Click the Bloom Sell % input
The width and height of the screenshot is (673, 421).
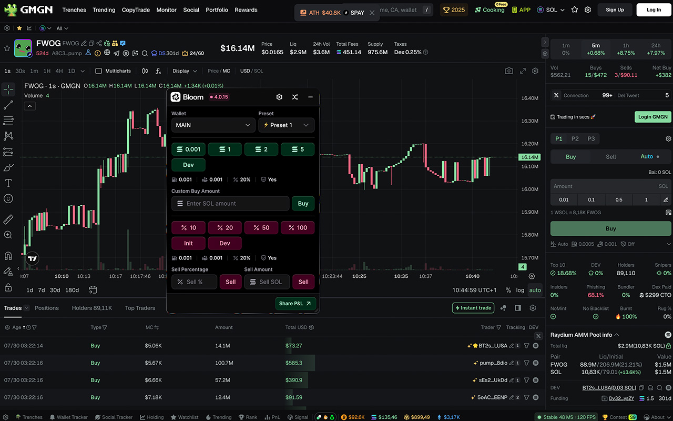[194, 282]
